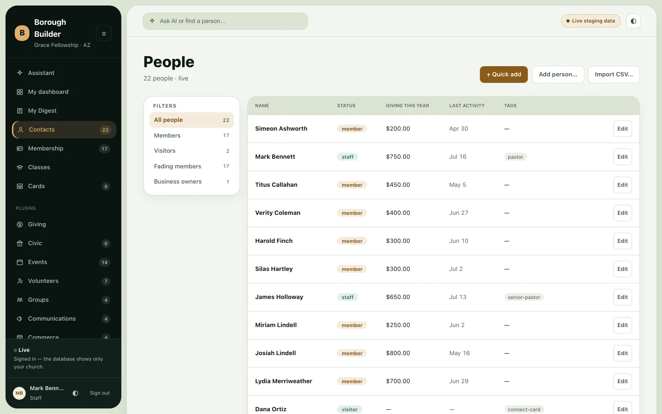Click the connect-card tag on Dana Ortiz
This screenshot has height=414, width=662.
524,409
